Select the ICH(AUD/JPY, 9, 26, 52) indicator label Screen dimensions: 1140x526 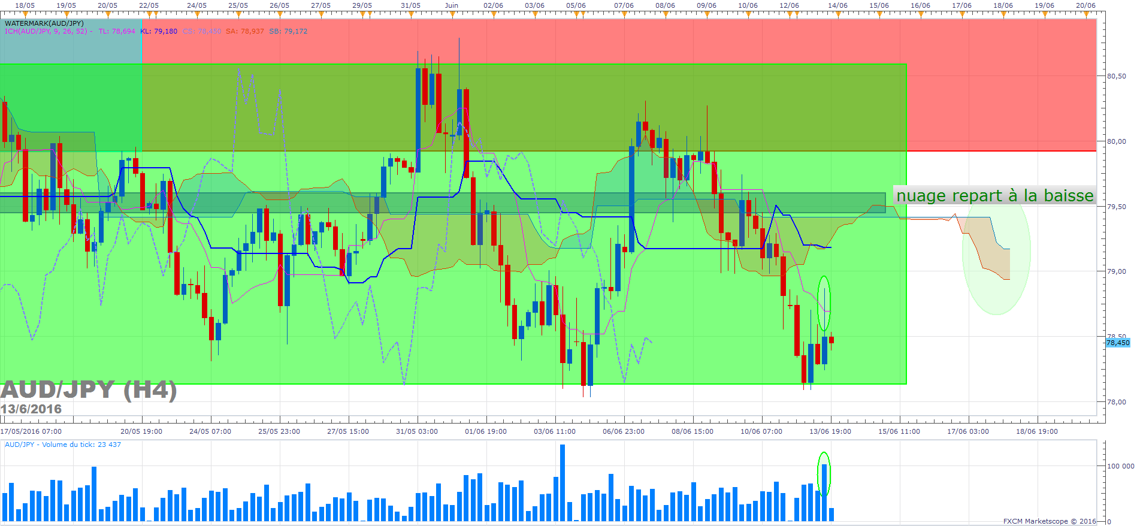[49, 31]
